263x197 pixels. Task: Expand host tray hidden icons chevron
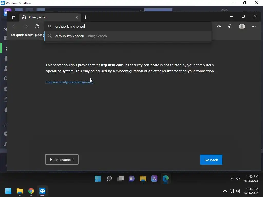coord(225,191)
